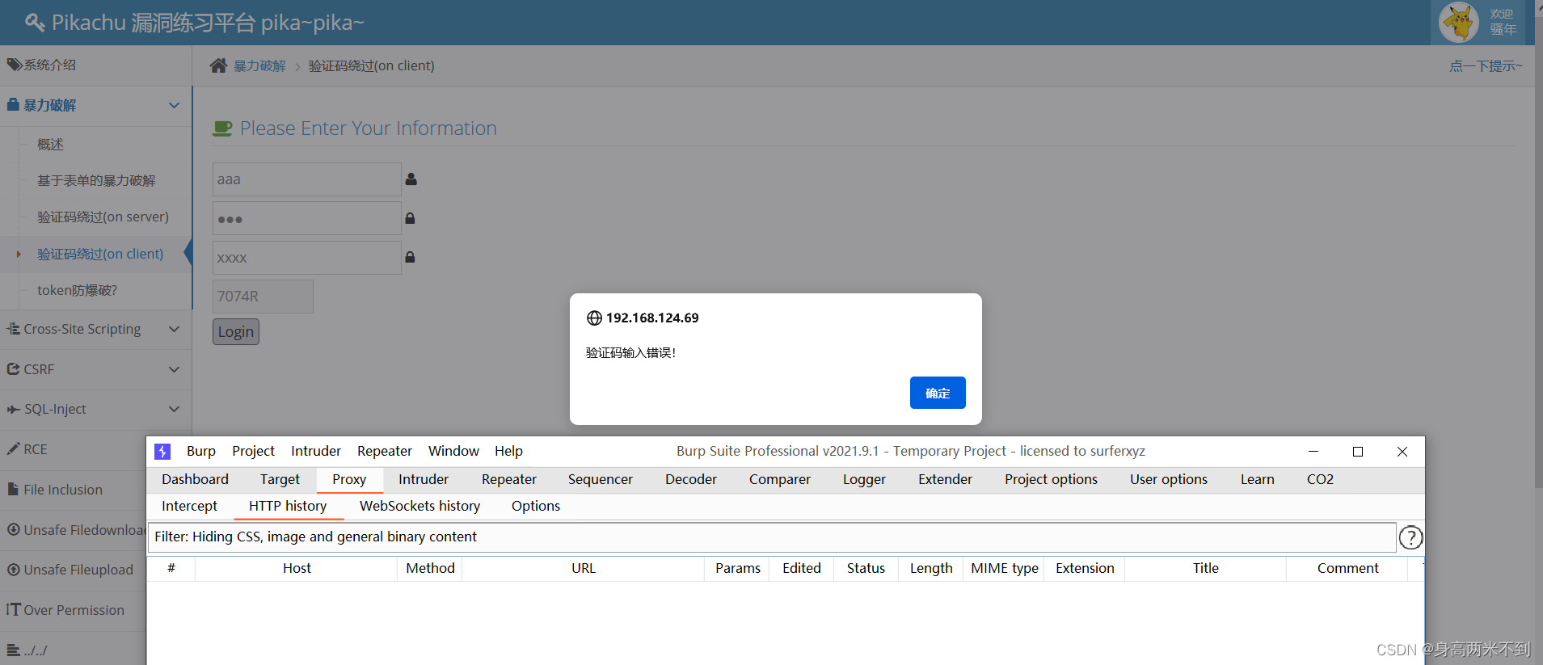
Task: Click the user icon beside username field
Action: pyautogui.click(x=411, y=179)
